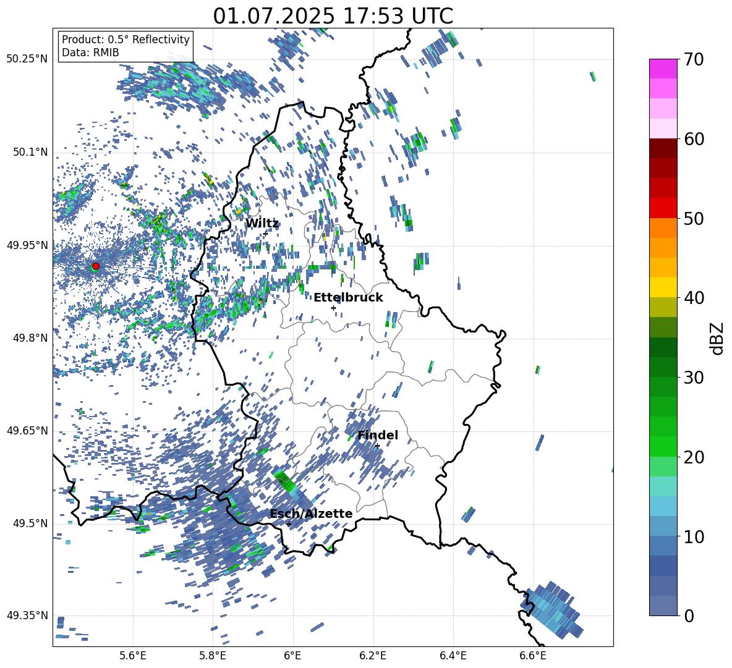Click the 49.95°N latitude label
732x668 pixels.
[27, 245]
